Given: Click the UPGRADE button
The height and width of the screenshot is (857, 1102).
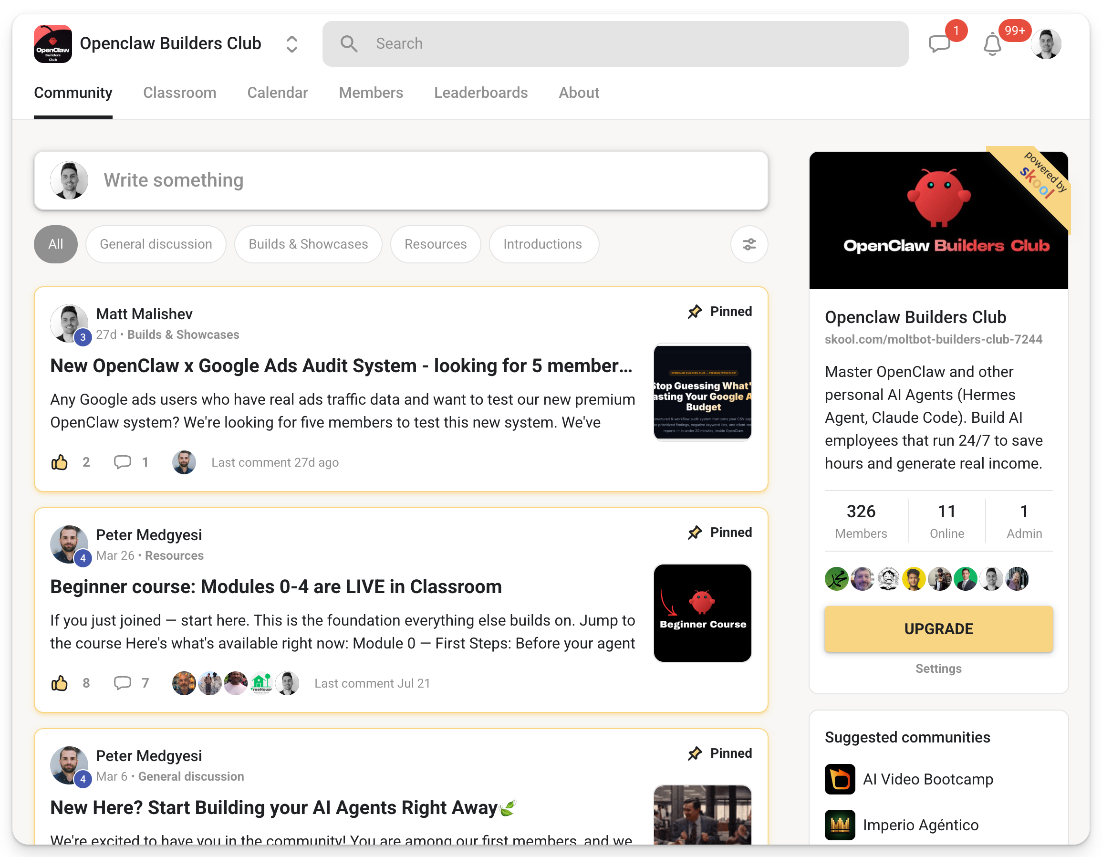Looking at the screenshot, I should tap(938, 629).
